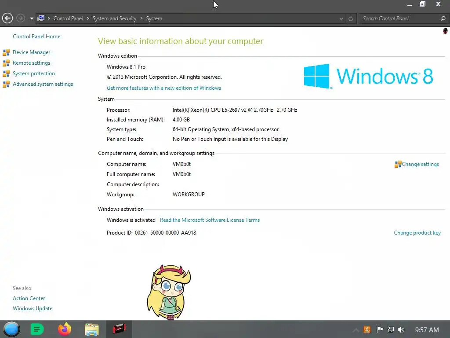Open Device Manager link
This screenshot has width=450, height=338.
(x=31, y=52)
